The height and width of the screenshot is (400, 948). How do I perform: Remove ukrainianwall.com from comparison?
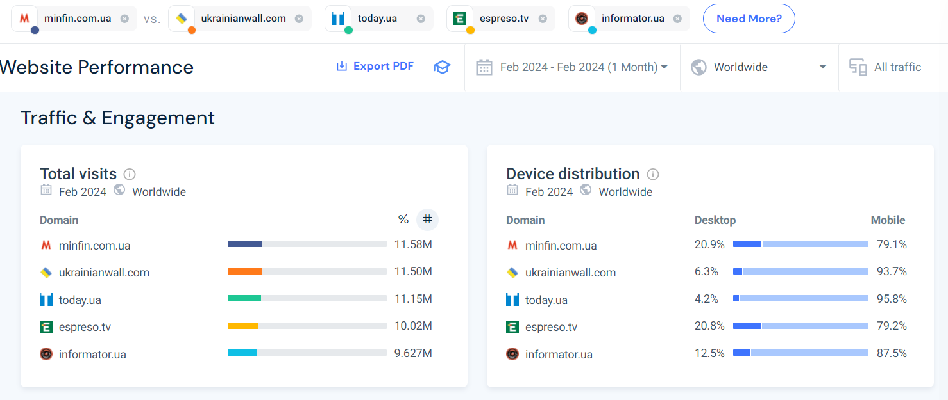tap(299, 19)
